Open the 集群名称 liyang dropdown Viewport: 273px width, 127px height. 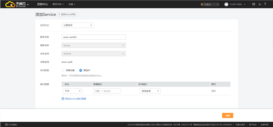point(93,45)
